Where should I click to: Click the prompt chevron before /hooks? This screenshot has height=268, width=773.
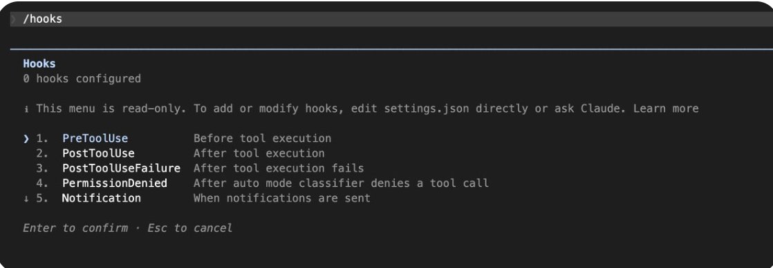[14, 19]
